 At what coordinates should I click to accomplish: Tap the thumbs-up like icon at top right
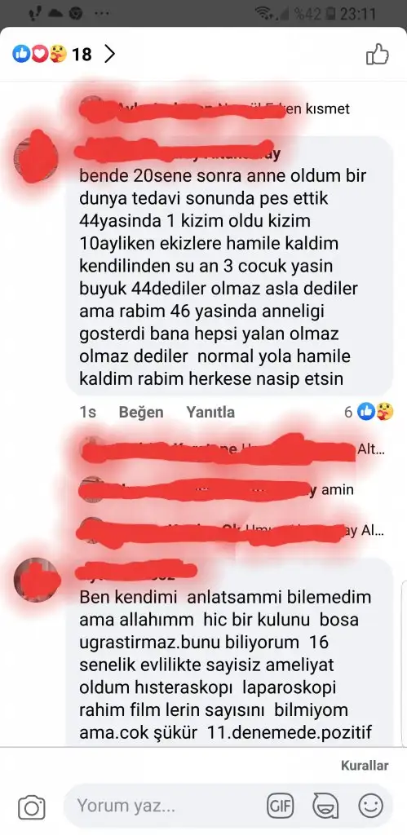tap(377, 55)
